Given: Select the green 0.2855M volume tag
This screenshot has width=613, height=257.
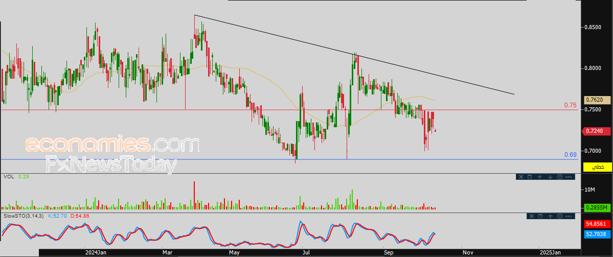Looking at the screenshot, I should (597, 207).
